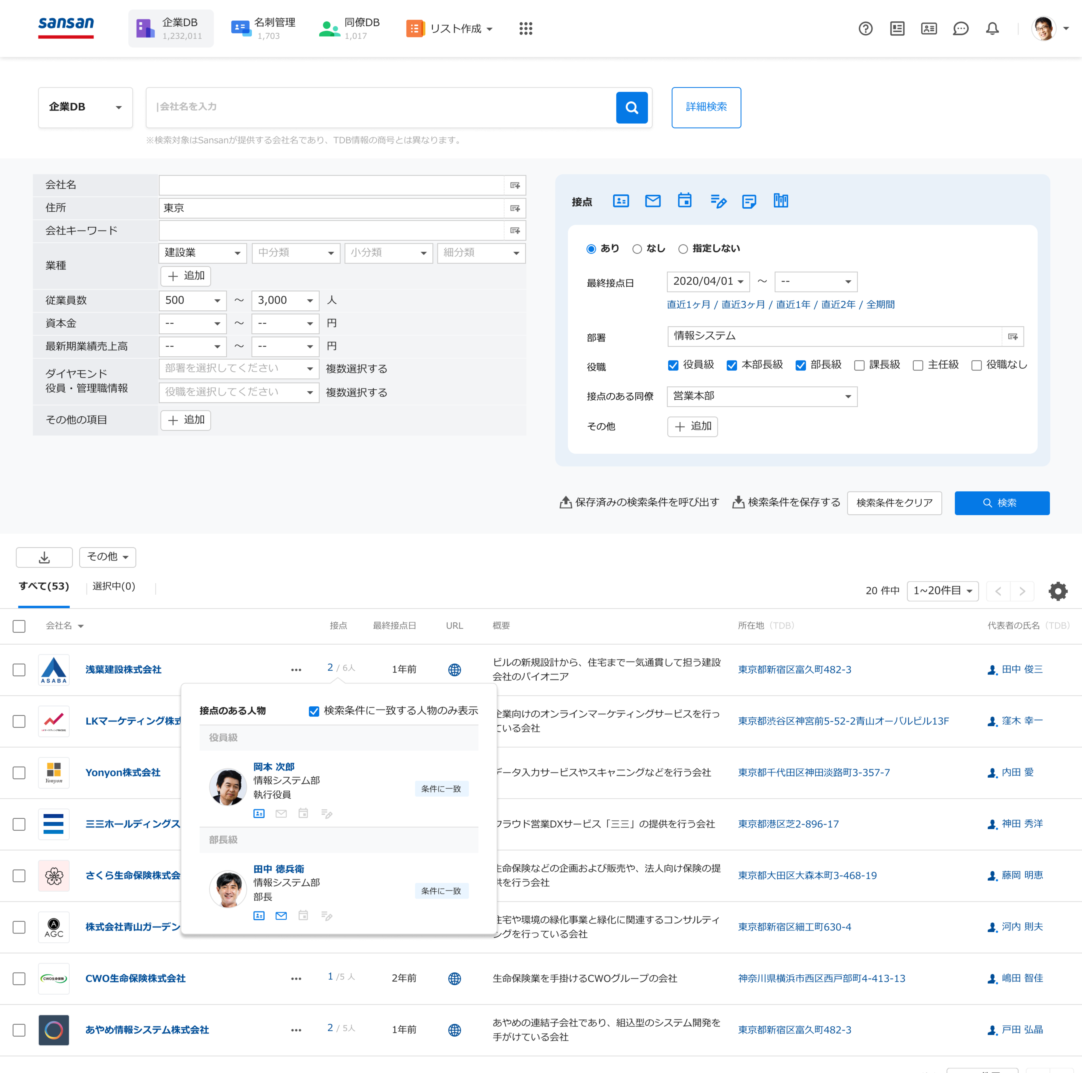The height and width of the screenshot is (1073, 1082).
Task: Click the 直近3ヶ月 period link
Action: click(743, 305)
